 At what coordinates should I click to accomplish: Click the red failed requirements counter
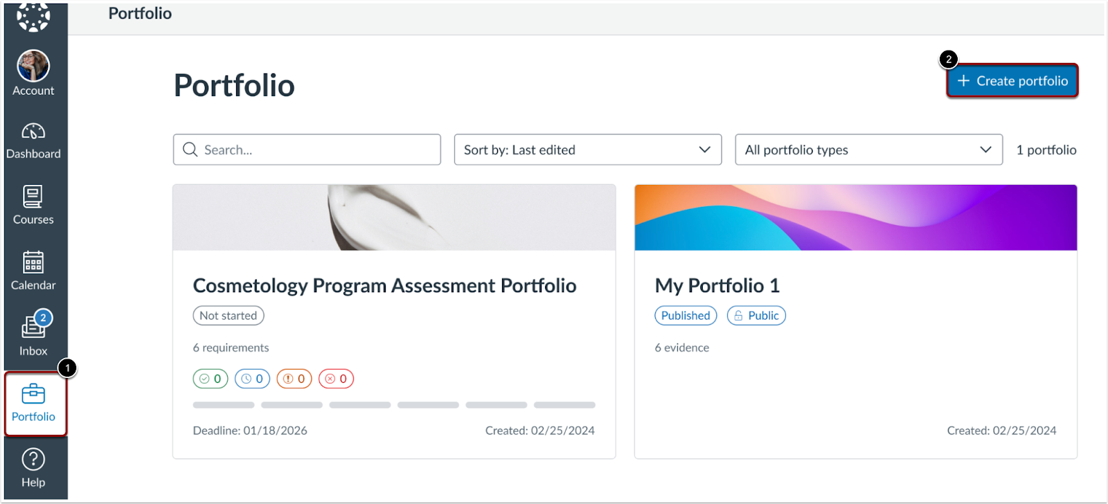point(336,379)
